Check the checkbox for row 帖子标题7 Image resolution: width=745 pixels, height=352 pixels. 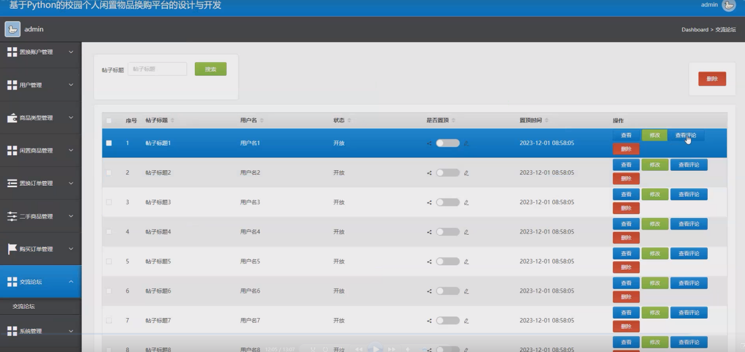click(x=109, y=320)
